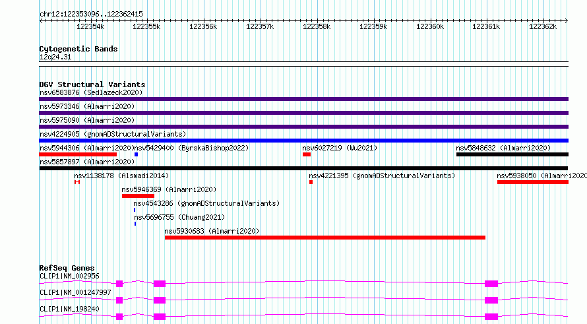Screen dimensions: 587x324
Task: Click rightmost magenta exon of CLIP1|NM_002956
Action: pos(491,284)
